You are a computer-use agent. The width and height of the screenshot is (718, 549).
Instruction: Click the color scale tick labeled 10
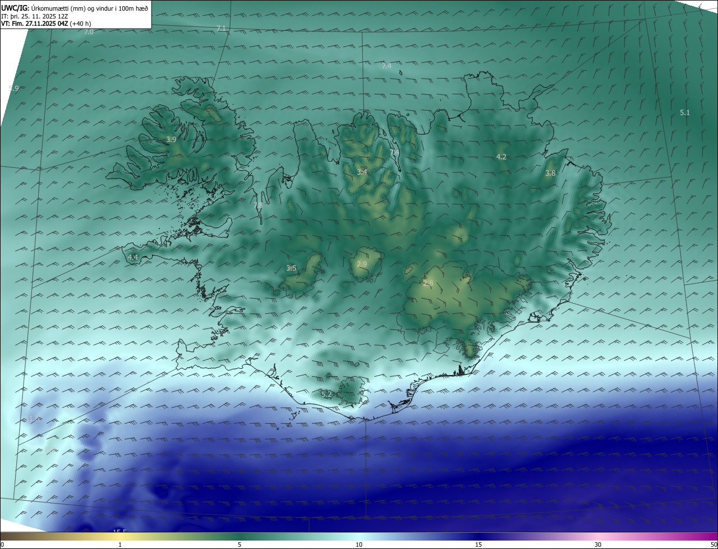click(x=359, y=545)
